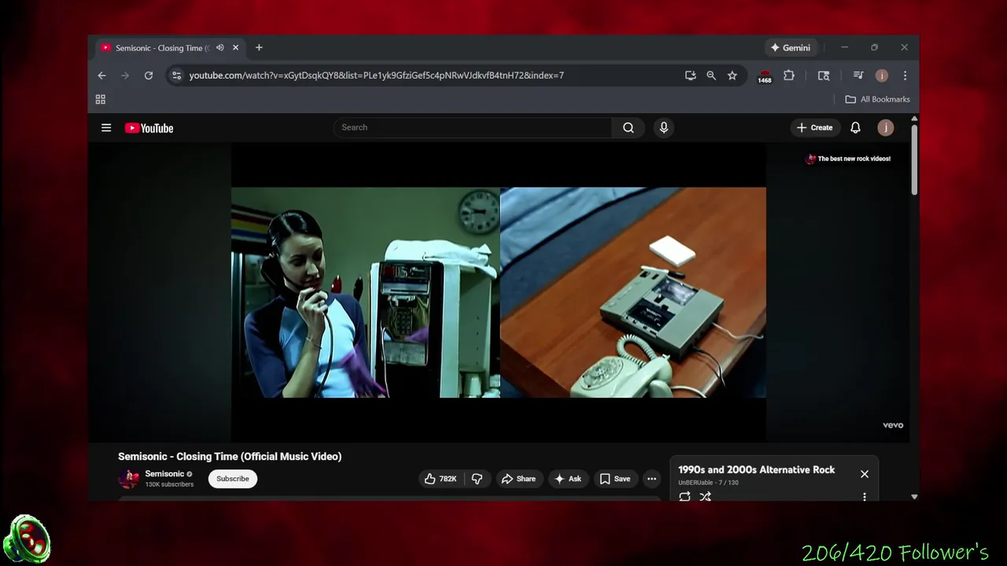
Task: Click the search magnifier button
Action: pyautogui.click(x=628, y=127)
